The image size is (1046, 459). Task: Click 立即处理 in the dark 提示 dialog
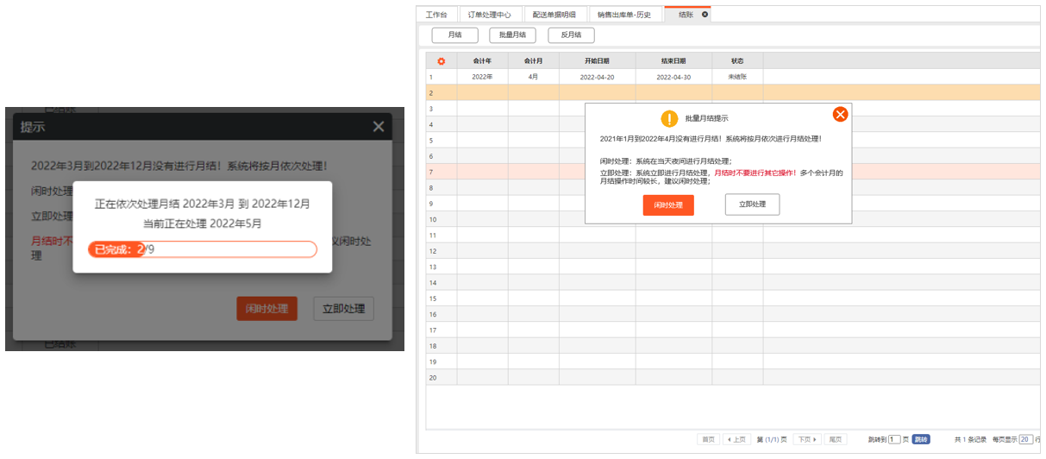(x=343, y=309)
